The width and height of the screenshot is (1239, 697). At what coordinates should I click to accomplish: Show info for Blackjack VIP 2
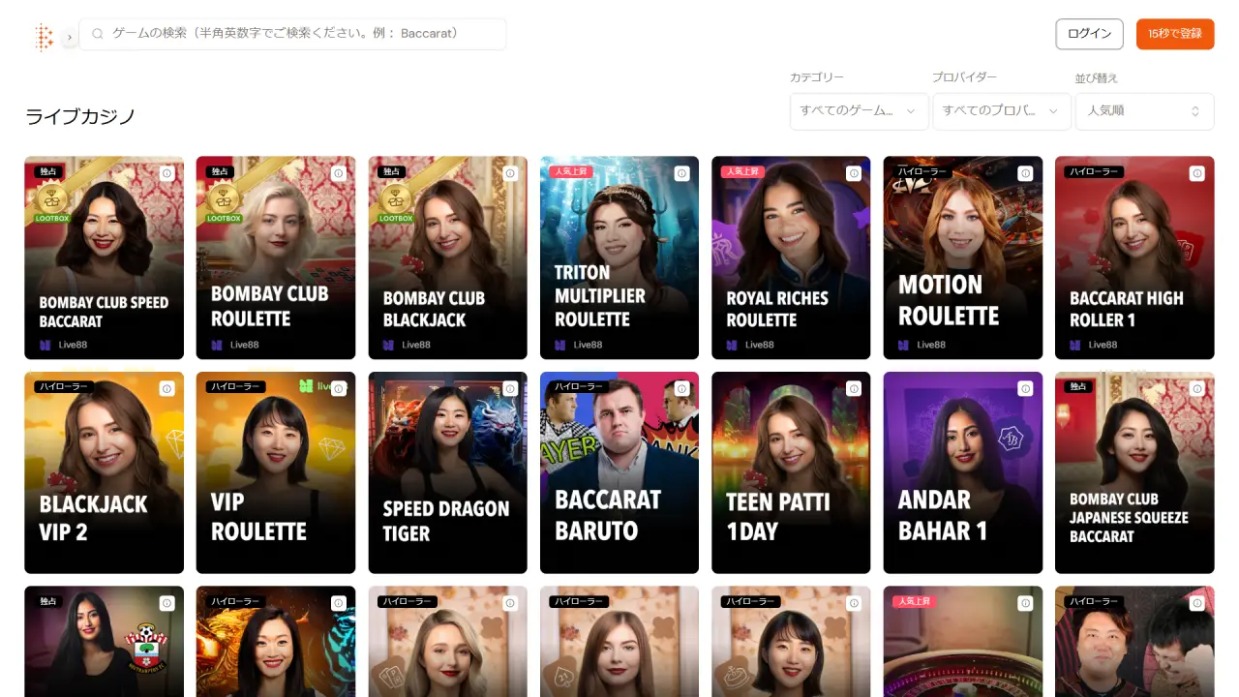pyautogui.click(x=166, y=388)
